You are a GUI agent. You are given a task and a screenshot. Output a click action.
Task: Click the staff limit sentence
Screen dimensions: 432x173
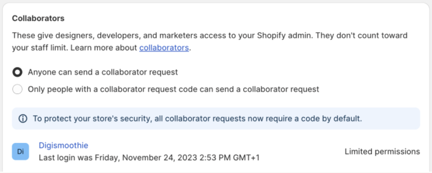pyautogui.click(x=40, y=48)
